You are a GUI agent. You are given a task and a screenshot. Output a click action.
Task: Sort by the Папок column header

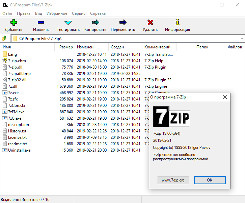pos(193,47)
